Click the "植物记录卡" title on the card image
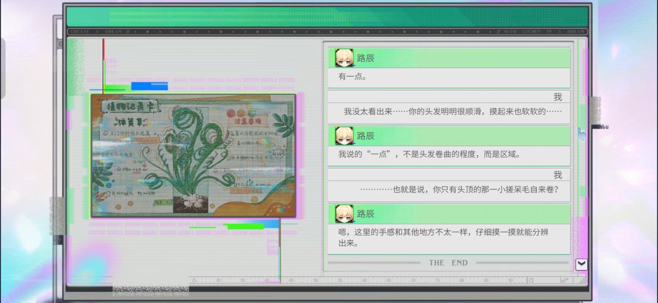The image size is (658, 303). 130,106
